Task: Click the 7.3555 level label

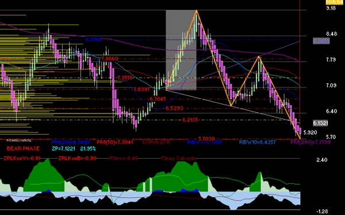Action: 125,78
